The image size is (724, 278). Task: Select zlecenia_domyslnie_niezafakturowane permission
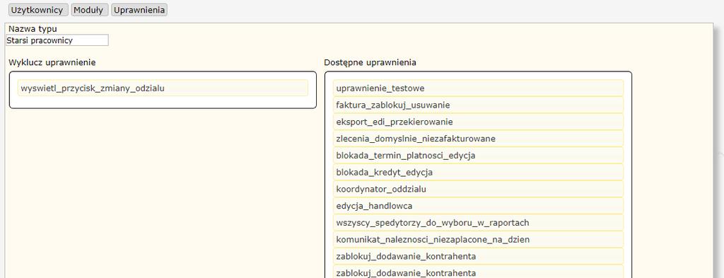pyautogui.click(x=479, y=139)
